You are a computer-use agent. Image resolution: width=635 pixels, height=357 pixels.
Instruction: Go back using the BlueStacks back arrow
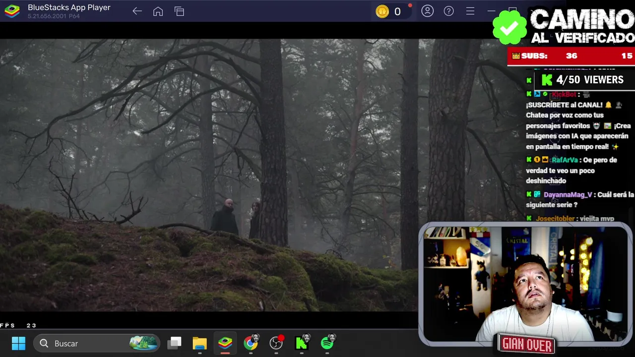[137, 11]
